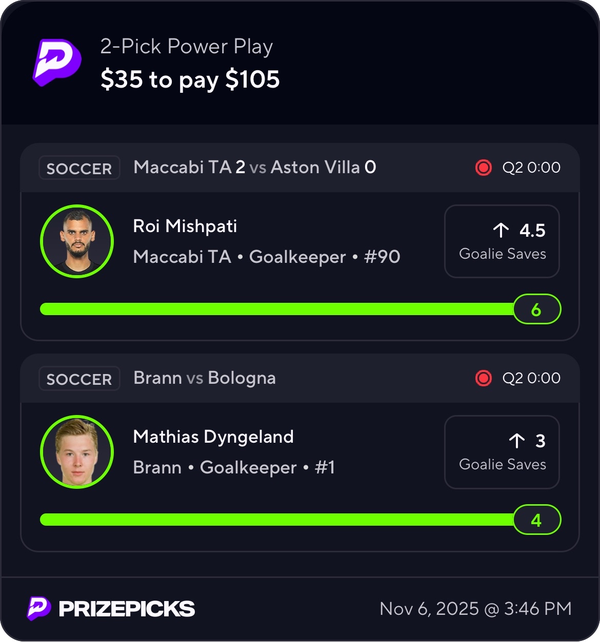Click Mathias Dyngeland's green progress bar
This screenshot has height=642, width=600.
pyautogui.click(x=277, y=520)
